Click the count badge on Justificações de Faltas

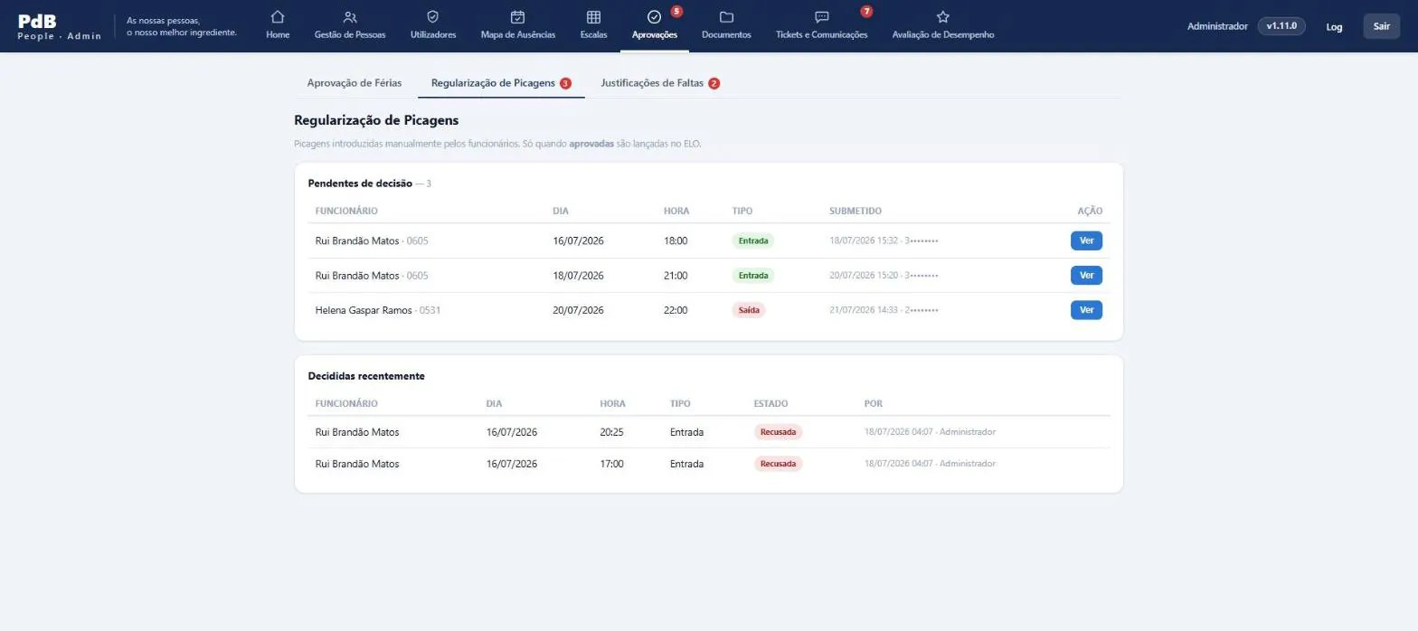714,83
